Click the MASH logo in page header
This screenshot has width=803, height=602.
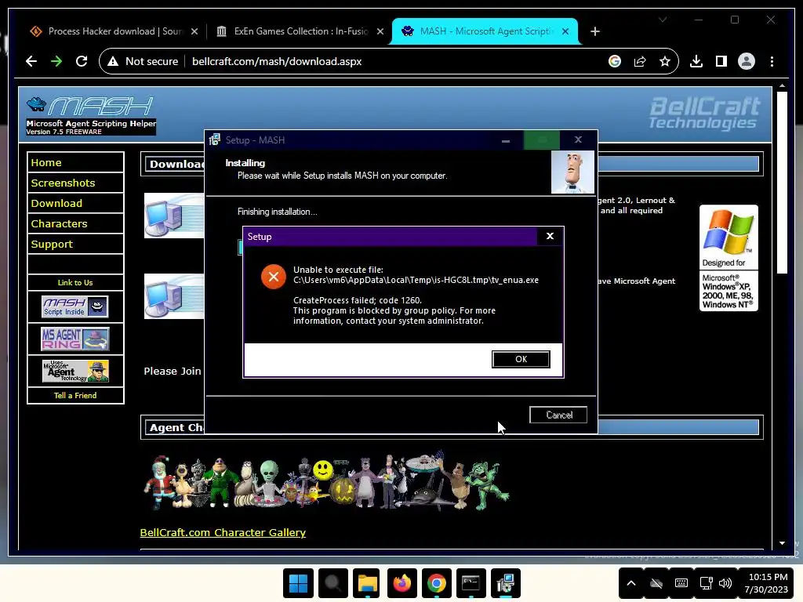(x=91, y=115)
